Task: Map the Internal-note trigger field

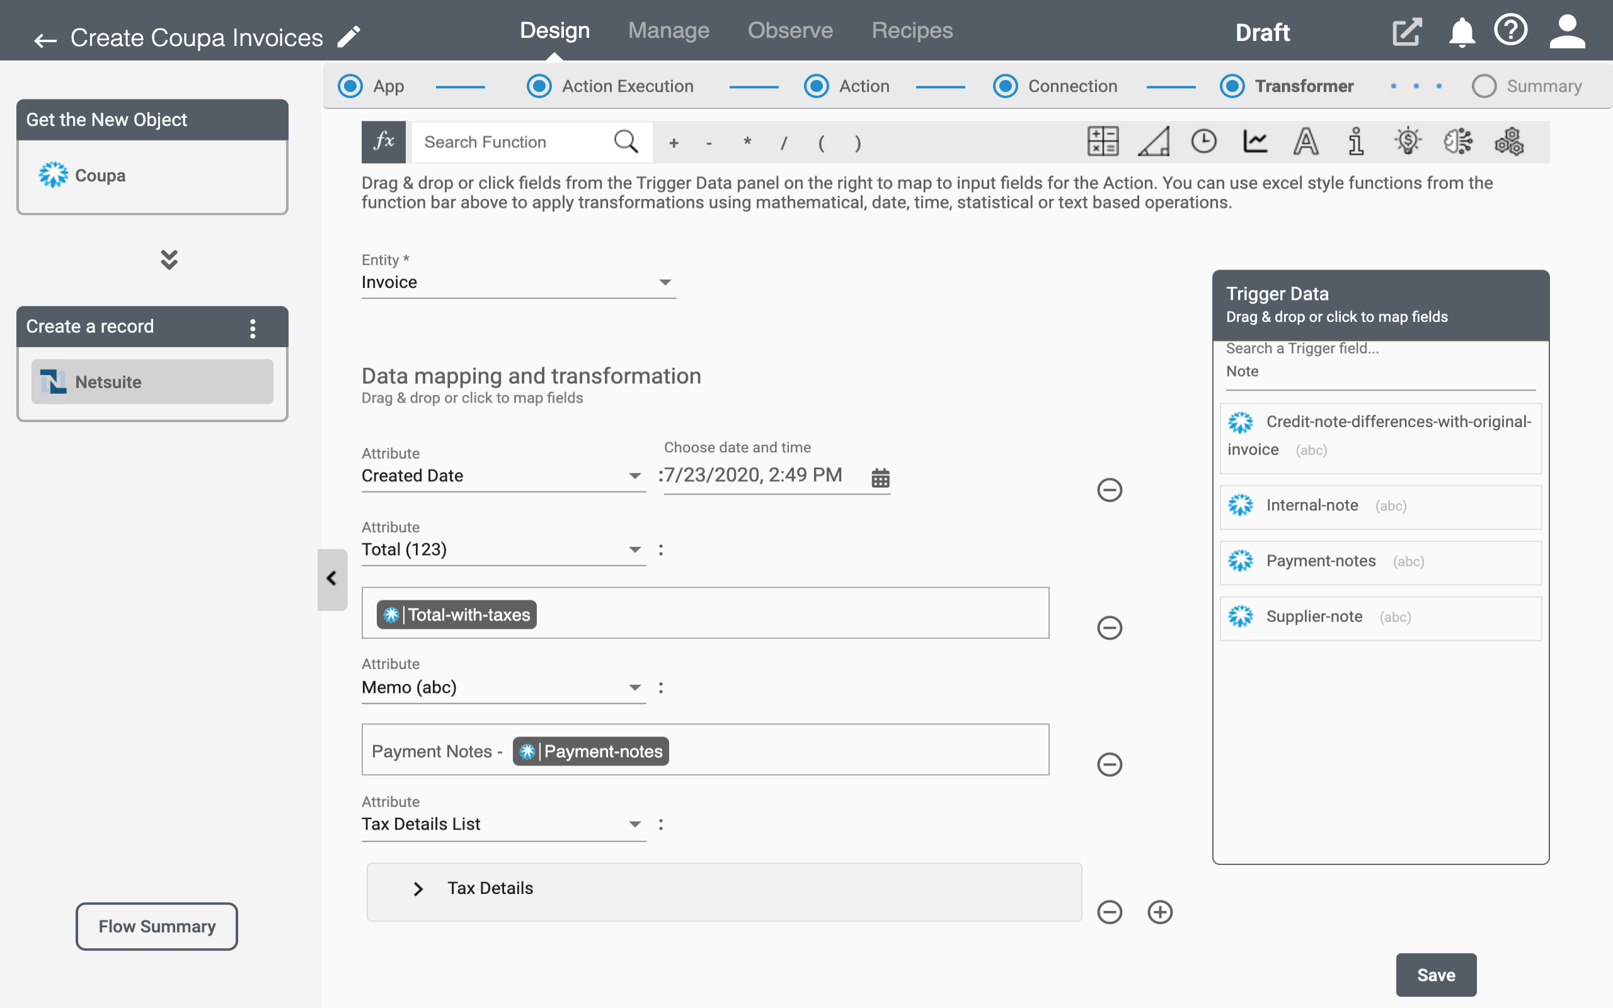Action: (1381, 506)
